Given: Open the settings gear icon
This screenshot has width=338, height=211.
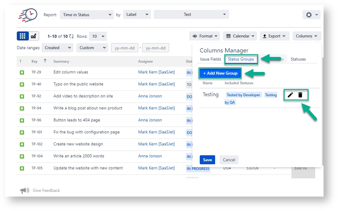Looking at the screenshot, I should pyautogui.click(x=309, y=14).
